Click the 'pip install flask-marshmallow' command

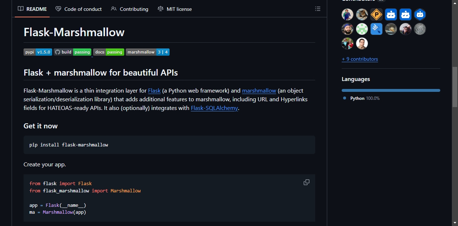click(69, 145)
